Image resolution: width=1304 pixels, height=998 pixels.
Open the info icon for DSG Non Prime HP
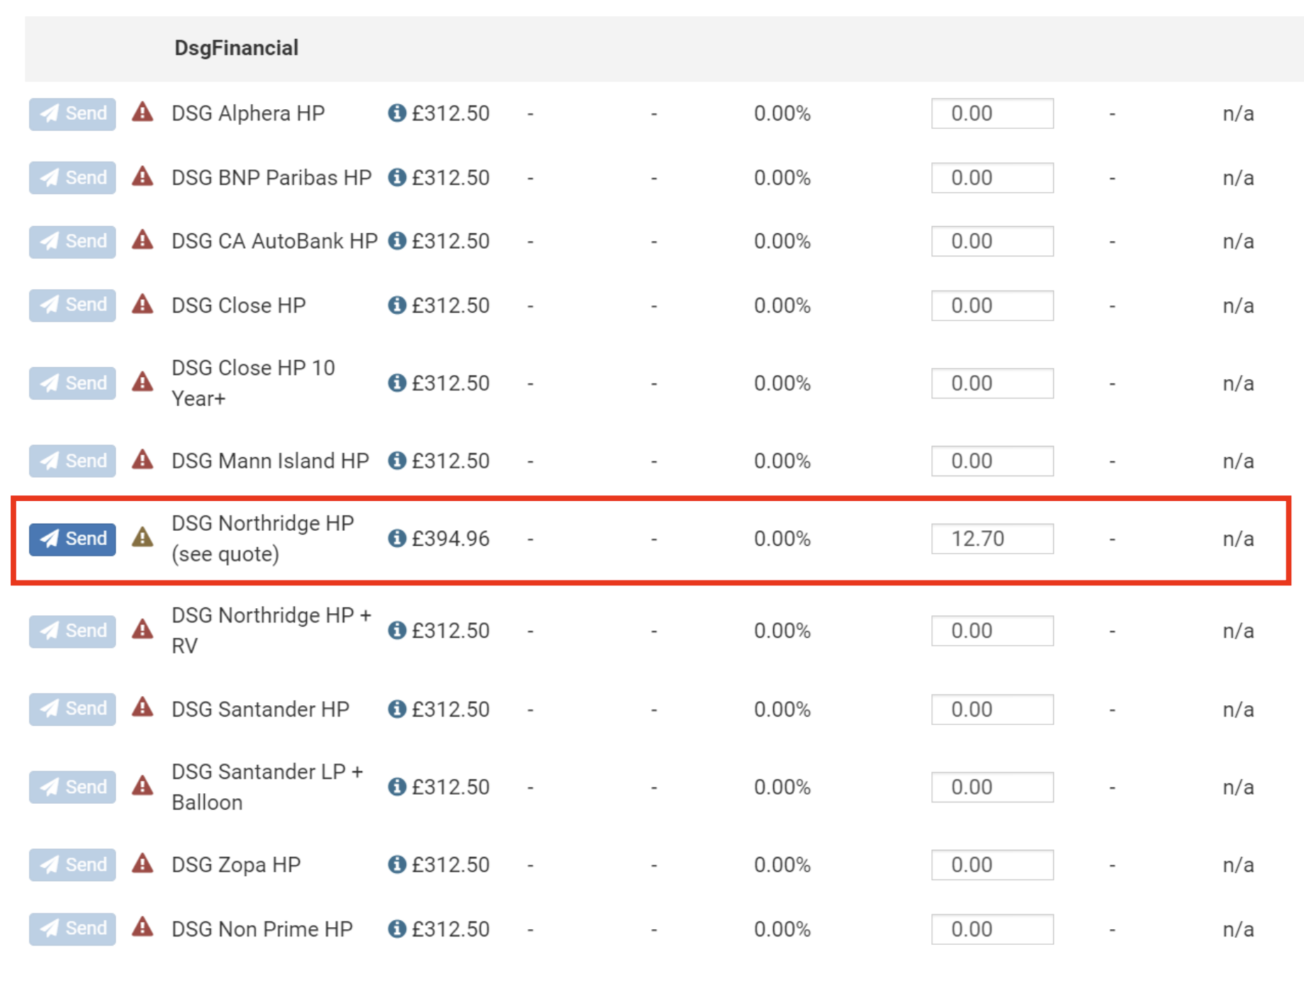pos(397,929)
